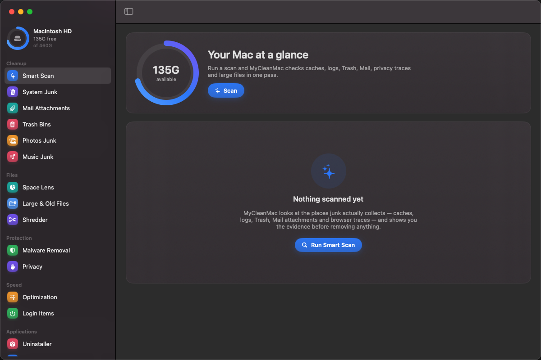This screenshot has height=360, width=541.
Task: Click the Cleanup section header
Action: 16,63
